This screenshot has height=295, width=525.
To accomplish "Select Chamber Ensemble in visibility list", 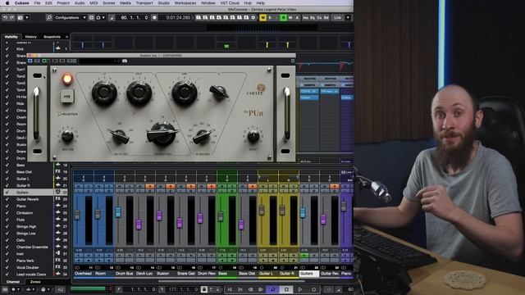I will [32, 247].
